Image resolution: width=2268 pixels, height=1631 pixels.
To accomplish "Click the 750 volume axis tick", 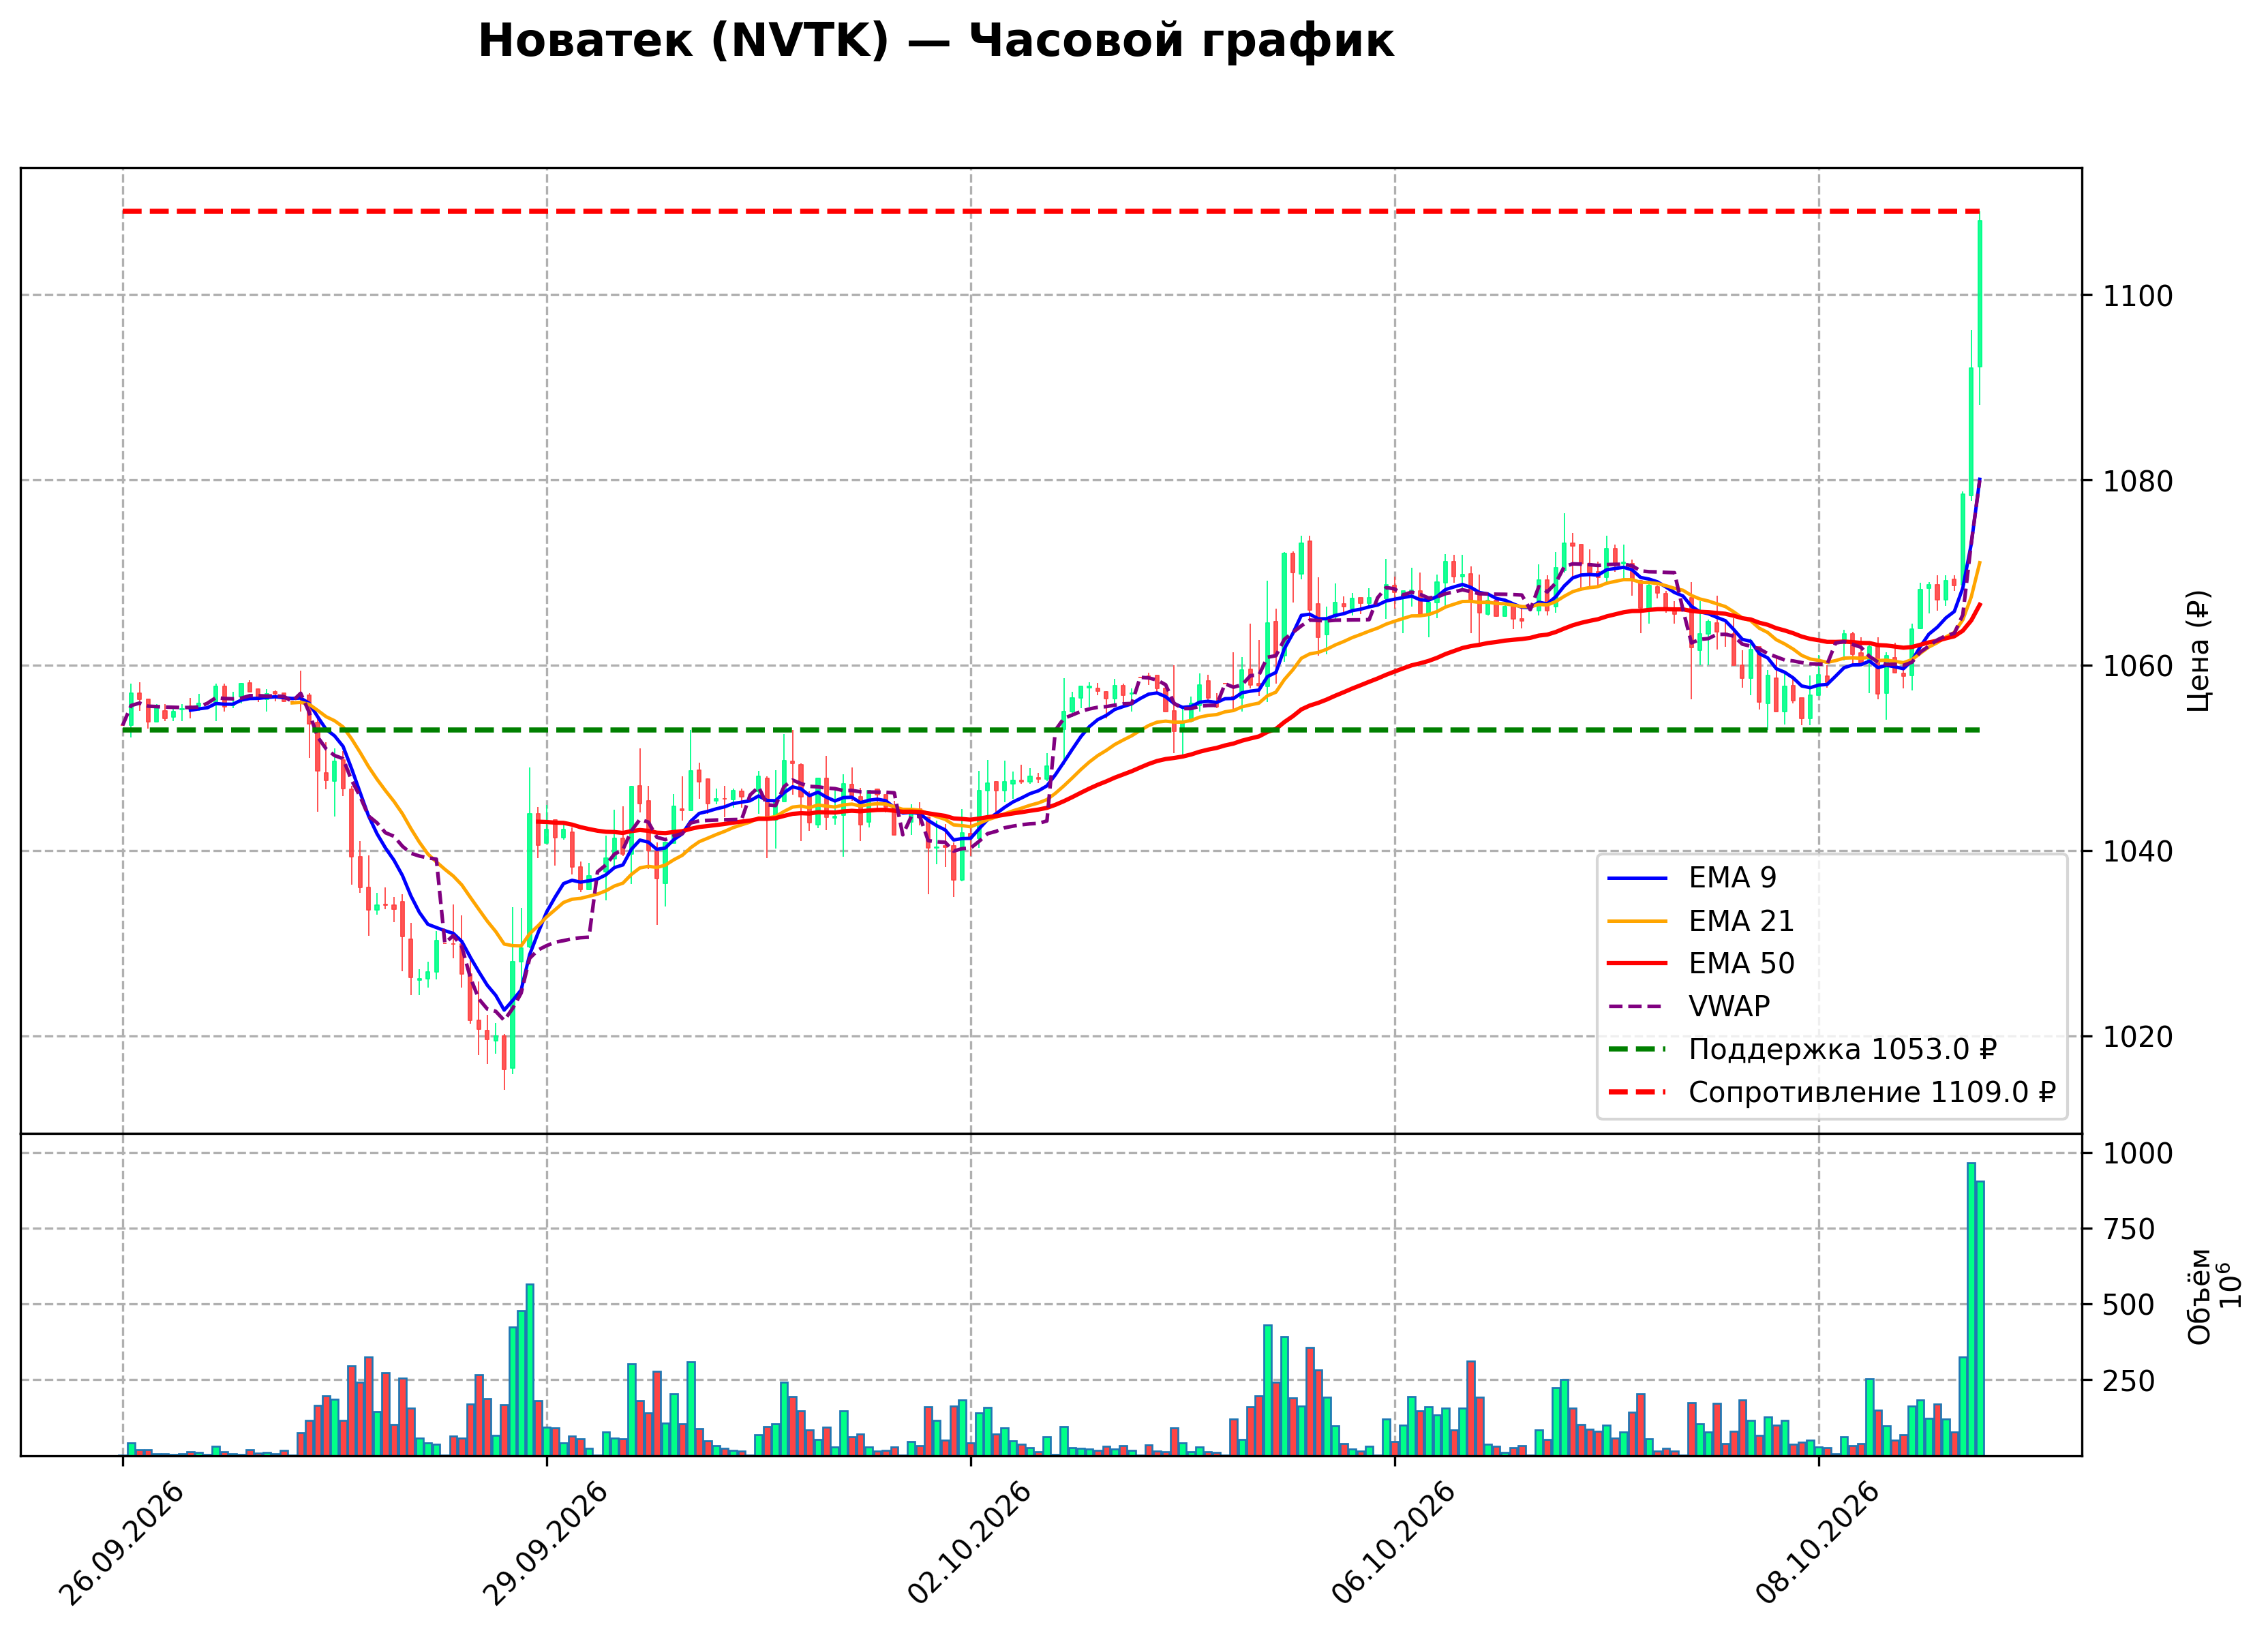I will [x=2128, y=1230].
